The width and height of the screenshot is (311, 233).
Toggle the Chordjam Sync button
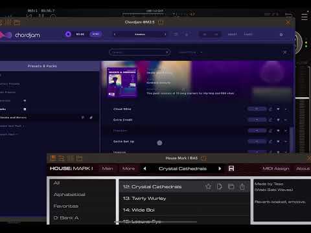point(96,34)
